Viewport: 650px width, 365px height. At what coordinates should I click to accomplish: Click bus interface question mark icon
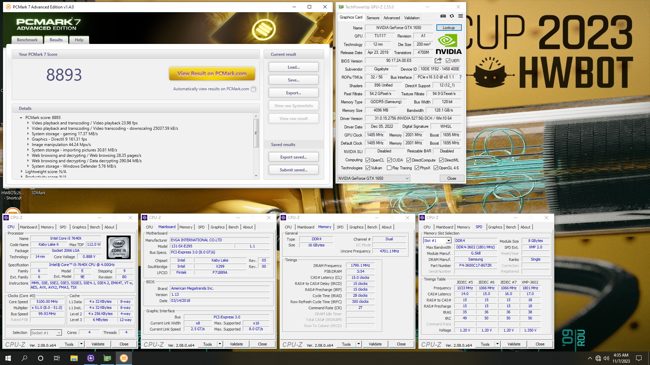460,77
